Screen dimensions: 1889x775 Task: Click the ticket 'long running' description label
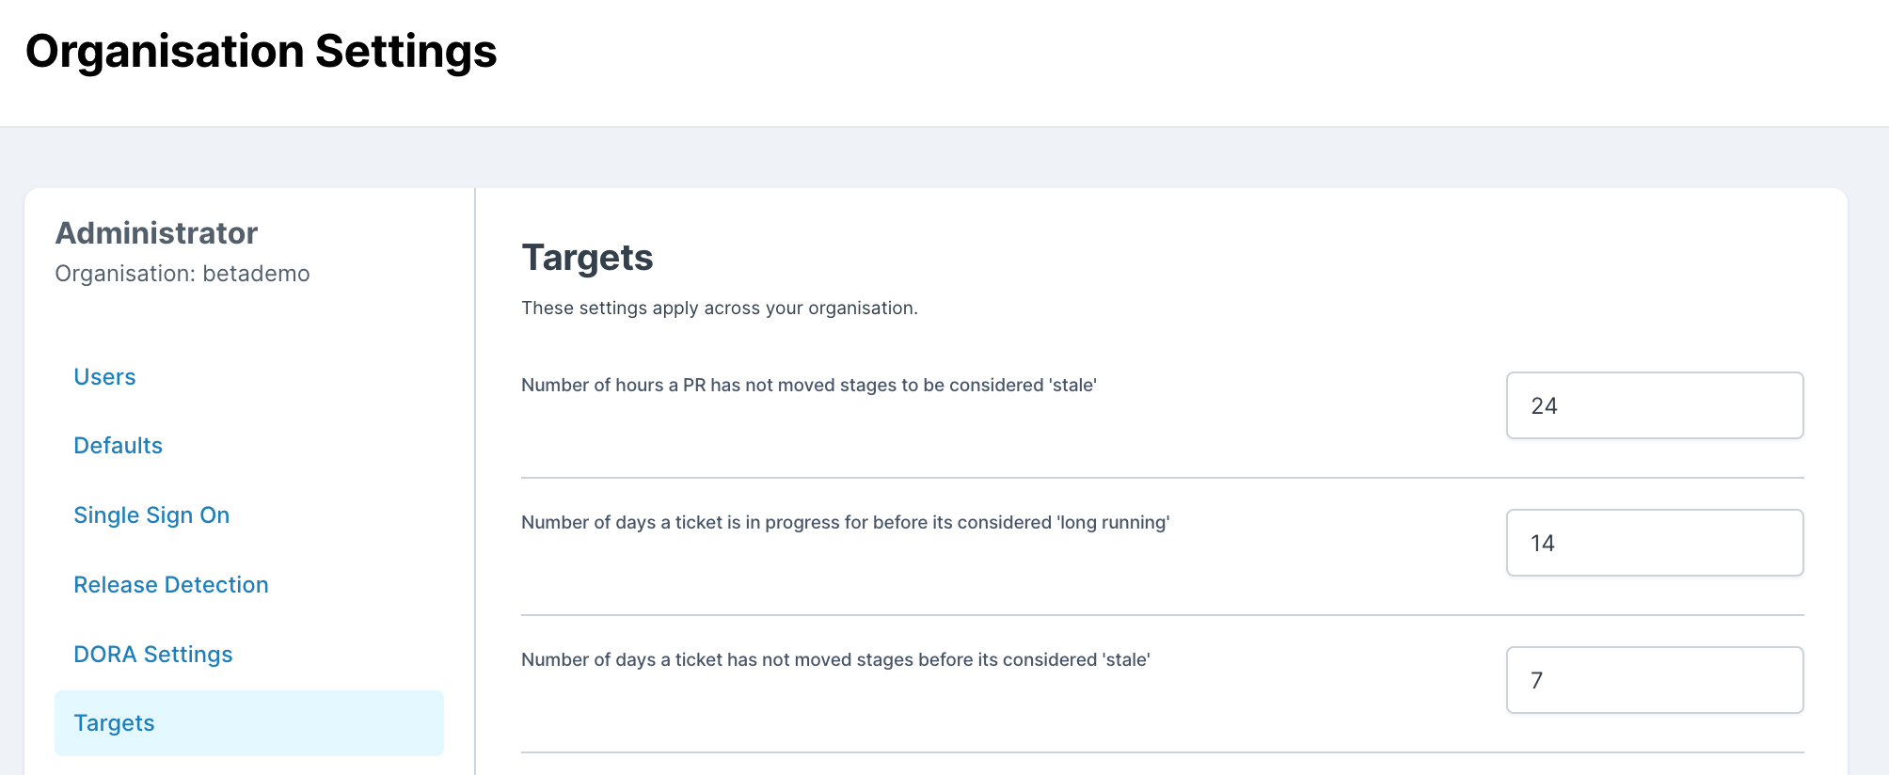click(845, 523)
